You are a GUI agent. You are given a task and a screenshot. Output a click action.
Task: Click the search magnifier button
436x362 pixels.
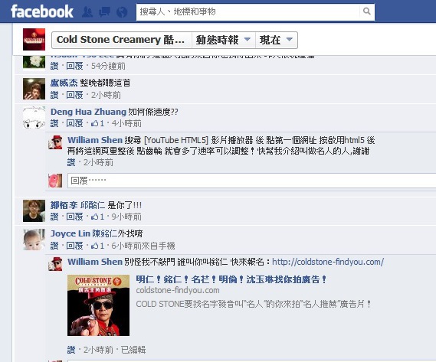tap(367, 11)
